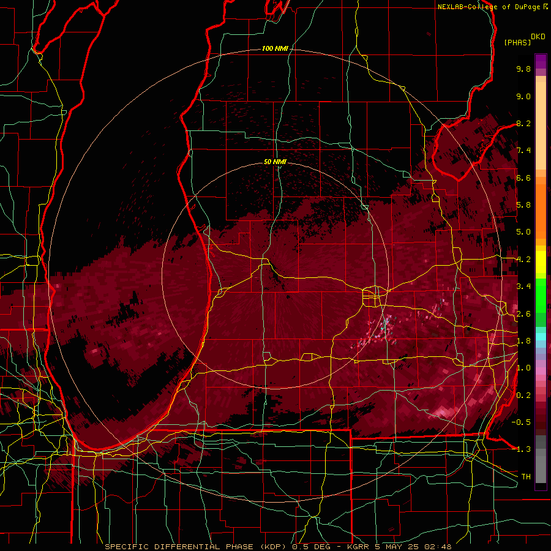Click the 7.4 scale value label
The image size is (551, 551).
point(523,151)
